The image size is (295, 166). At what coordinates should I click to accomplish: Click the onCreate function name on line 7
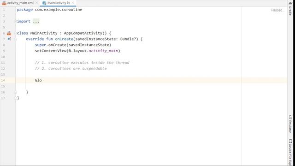click(x=64, y=39)
